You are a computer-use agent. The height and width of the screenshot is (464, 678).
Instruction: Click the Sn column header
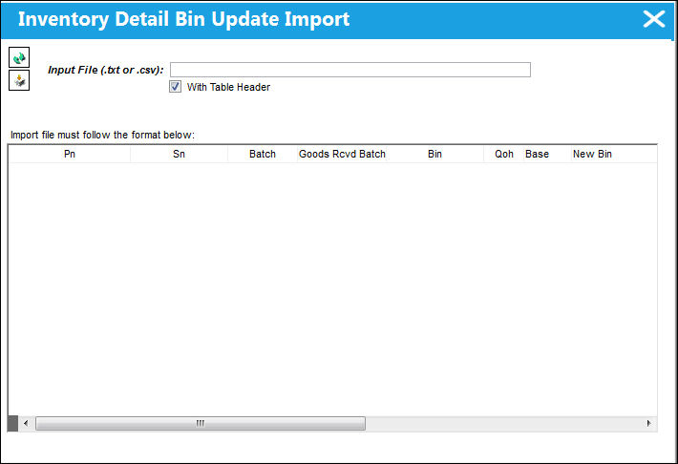[x=179, y=154]
